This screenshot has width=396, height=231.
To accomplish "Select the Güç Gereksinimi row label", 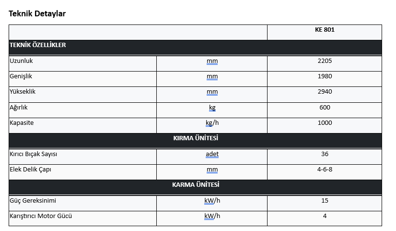I will point(33,201).
